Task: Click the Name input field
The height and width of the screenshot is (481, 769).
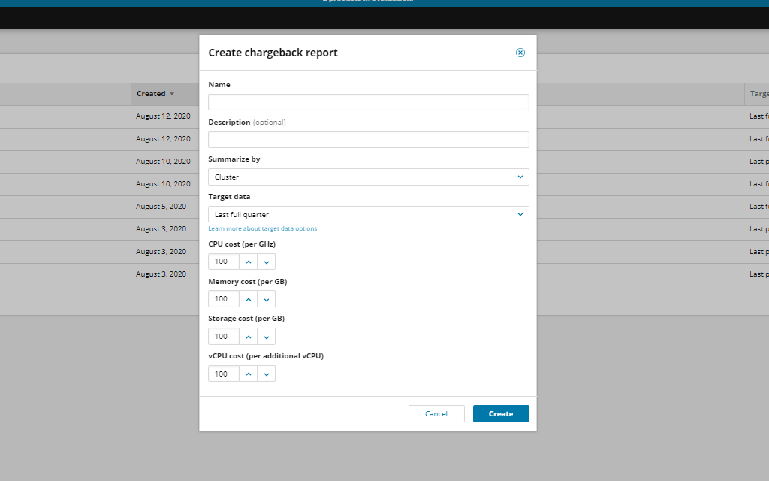Action: click(368, 102)
